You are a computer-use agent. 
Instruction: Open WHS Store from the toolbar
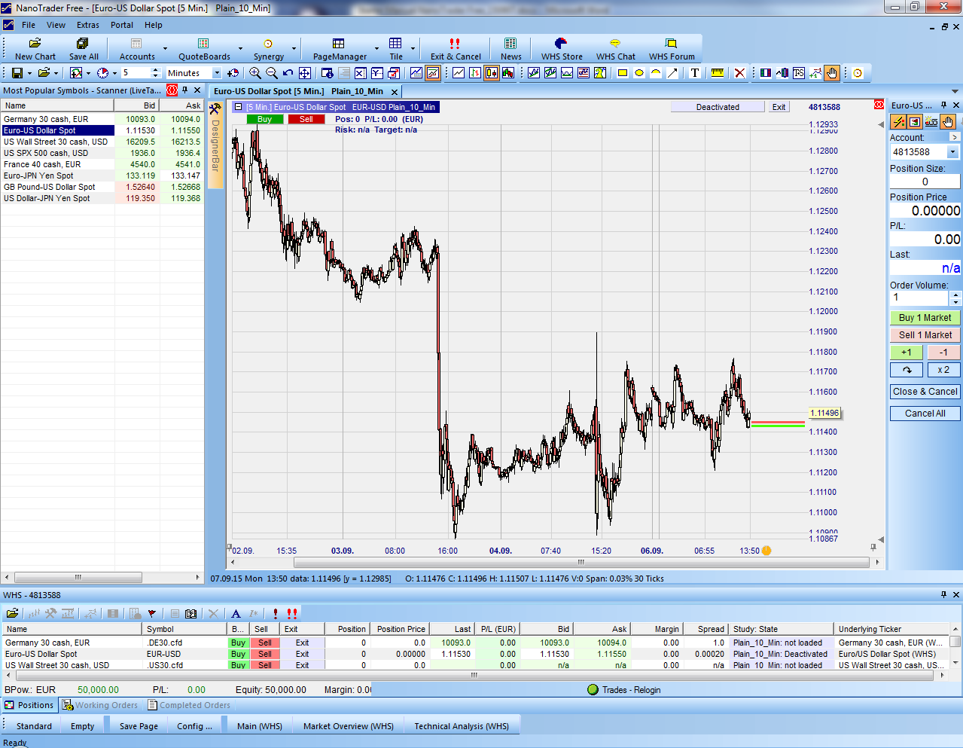[562, 49]
